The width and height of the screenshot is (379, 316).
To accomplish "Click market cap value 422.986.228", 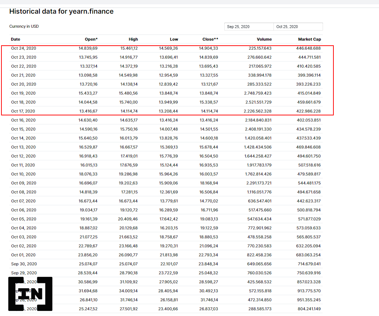I will pyautogui.click(x=308, y=111).
